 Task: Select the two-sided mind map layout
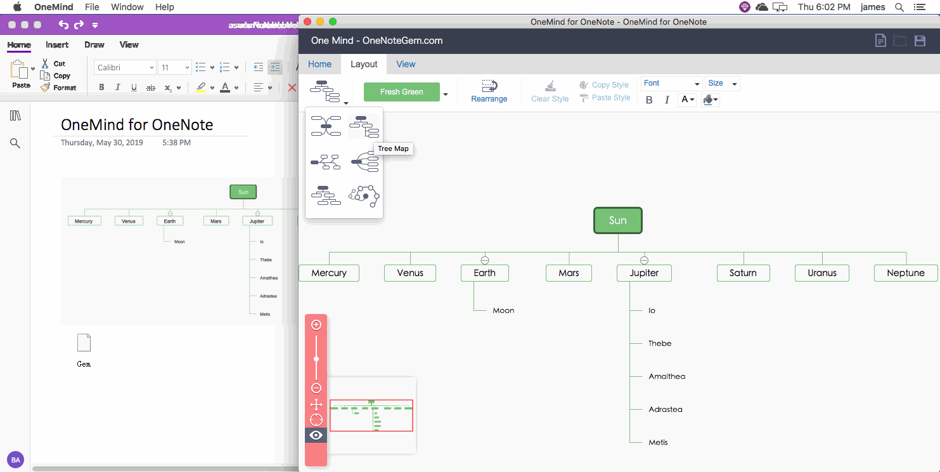click(x=326, y=126)
